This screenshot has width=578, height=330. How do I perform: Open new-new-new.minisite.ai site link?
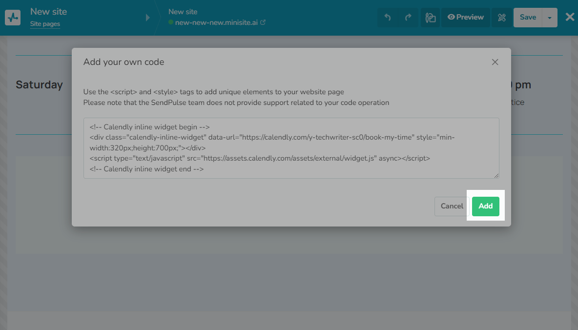[x=216, y=22]
